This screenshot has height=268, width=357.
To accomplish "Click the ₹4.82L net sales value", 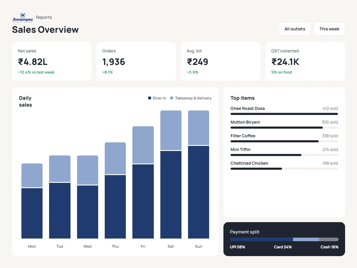I will pos(33,62).
